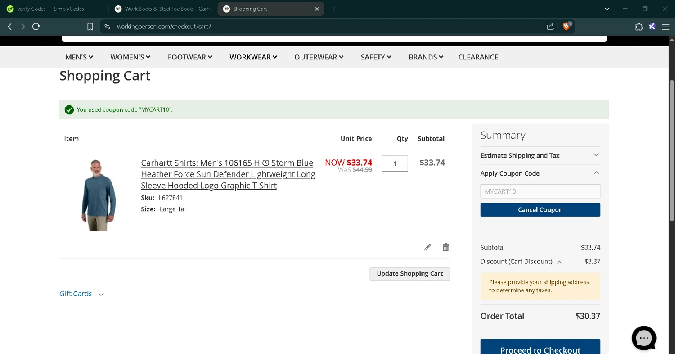Close the Shopping Cart tab

pyautogui.click(x=317, y=9)
